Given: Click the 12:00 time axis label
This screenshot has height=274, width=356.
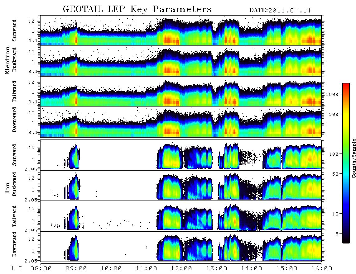Looking at the screenshot, I should coord(181,269).
